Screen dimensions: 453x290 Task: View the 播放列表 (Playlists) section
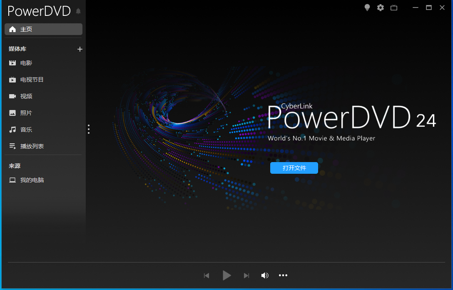coord(29,146)
